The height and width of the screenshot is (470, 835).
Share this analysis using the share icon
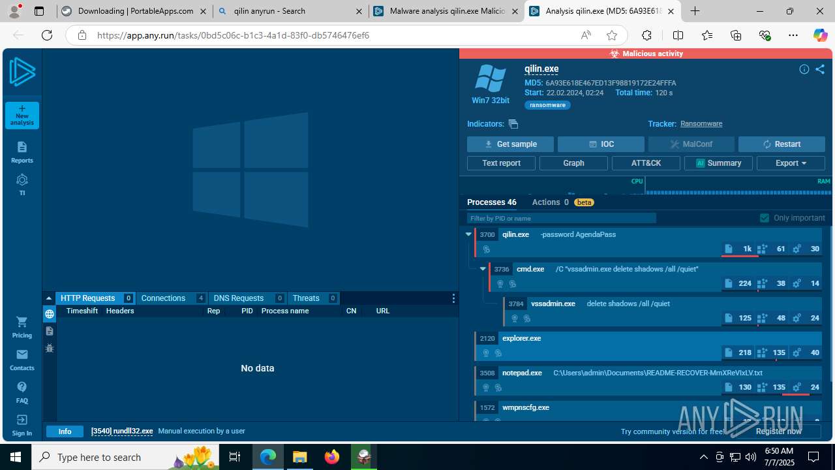[x=820, y=69]
